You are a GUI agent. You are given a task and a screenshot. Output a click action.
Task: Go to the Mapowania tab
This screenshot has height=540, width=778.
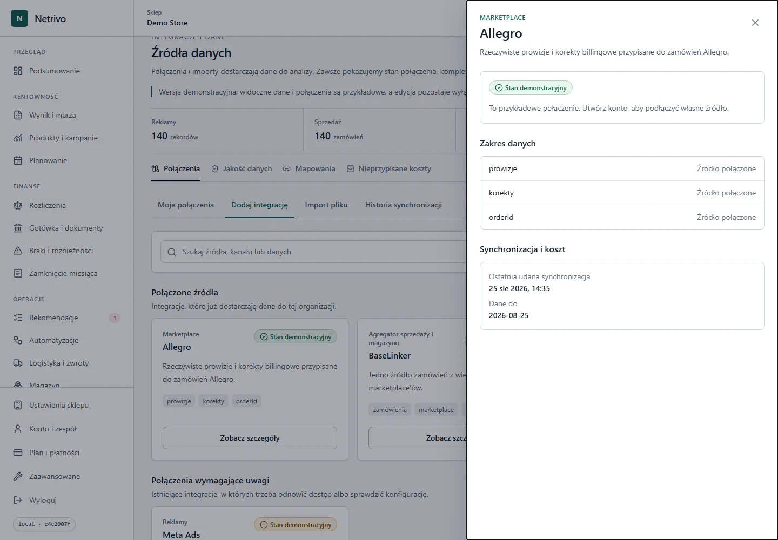click(x=309, y=168)
